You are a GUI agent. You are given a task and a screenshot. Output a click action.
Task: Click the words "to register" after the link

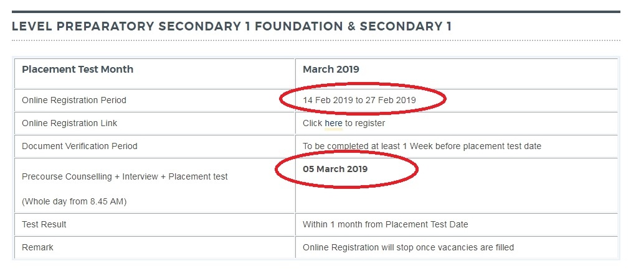click(x=365, y=123)
